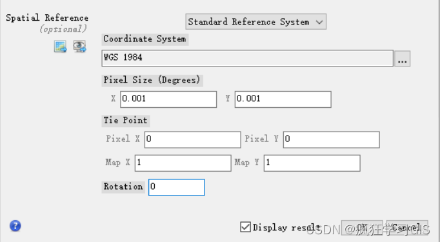
Task: Select the Tie Point Pixel Y field
Action: click(x=332, y=139)
